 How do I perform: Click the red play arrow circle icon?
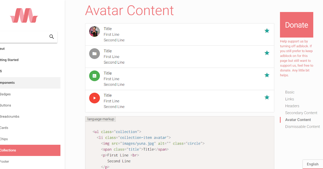94,98
